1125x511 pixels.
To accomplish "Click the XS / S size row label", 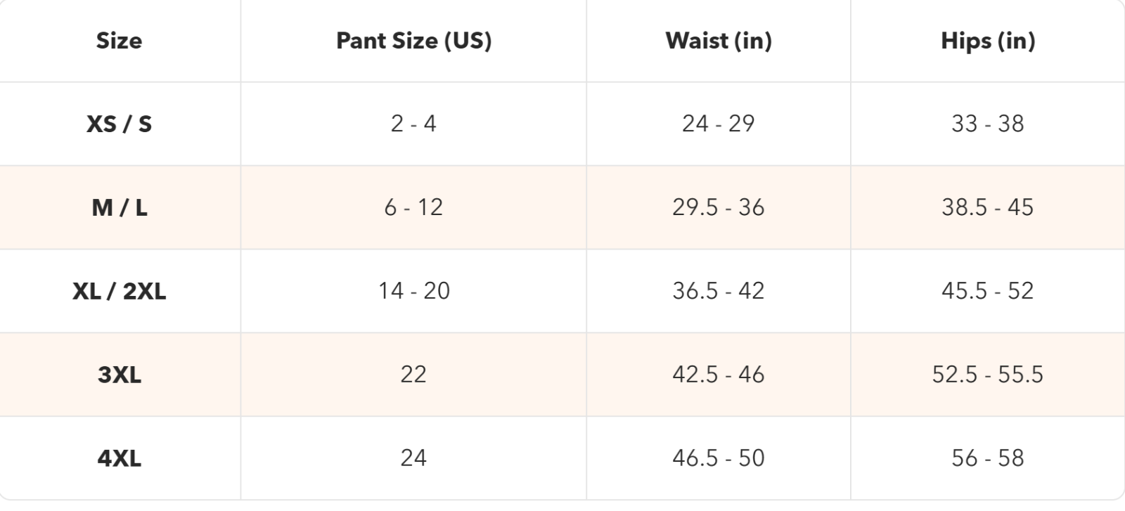I will [x=119, y=124].
